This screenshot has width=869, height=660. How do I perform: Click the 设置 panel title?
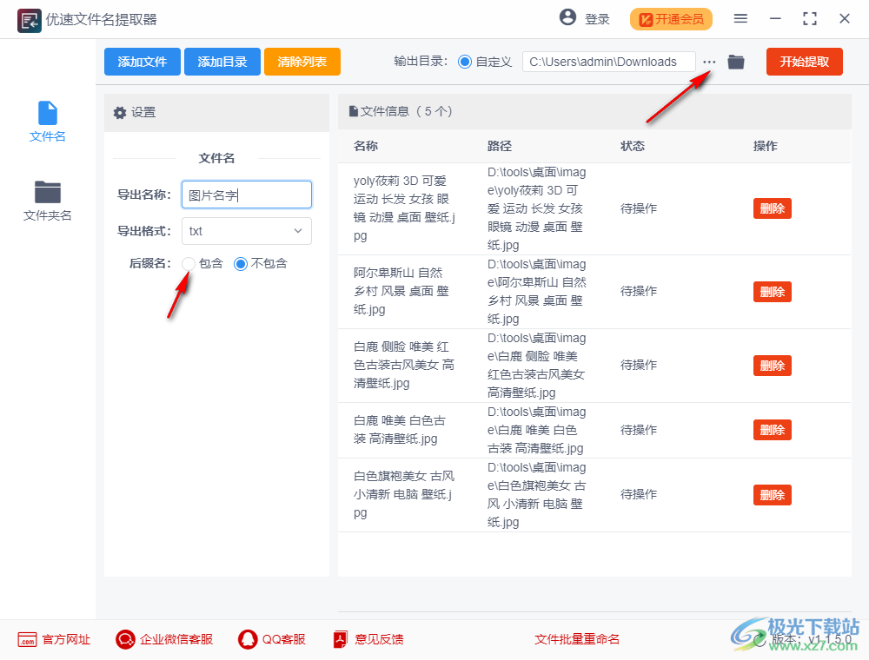(x=143, y=113)
